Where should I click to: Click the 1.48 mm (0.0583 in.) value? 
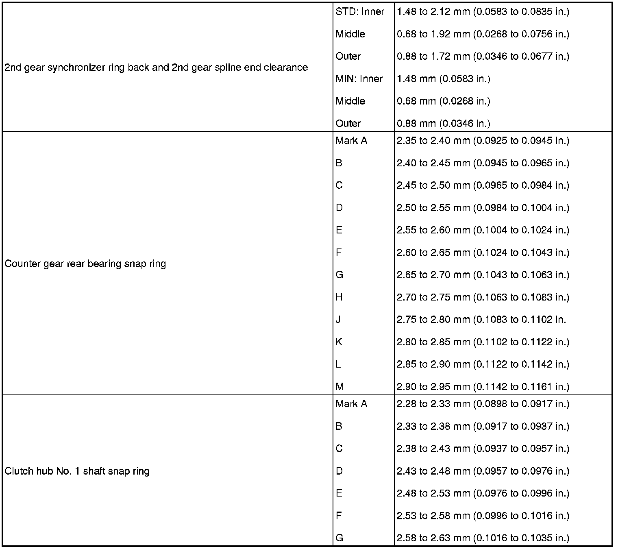[x=444, y=79]
